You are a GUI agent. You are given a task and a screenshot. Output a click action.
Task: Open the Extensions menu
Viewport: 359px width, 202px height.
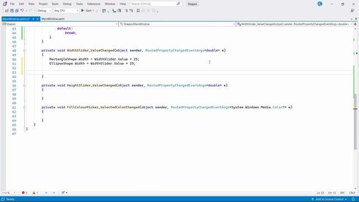click(94, 4)
